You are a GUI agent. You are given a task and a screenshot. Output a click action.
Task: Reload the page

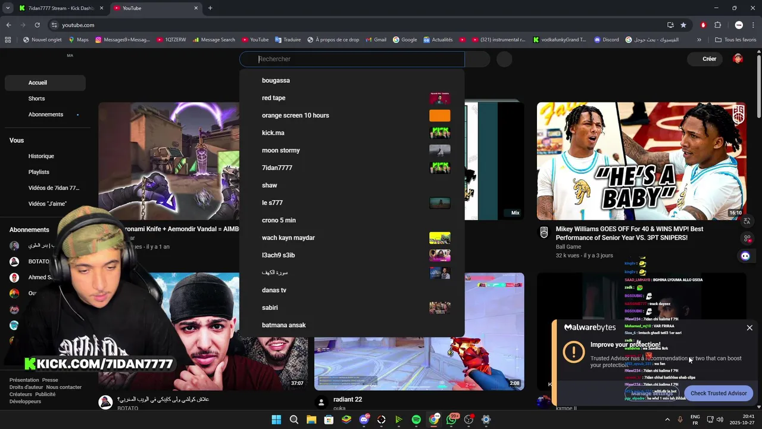37,25
